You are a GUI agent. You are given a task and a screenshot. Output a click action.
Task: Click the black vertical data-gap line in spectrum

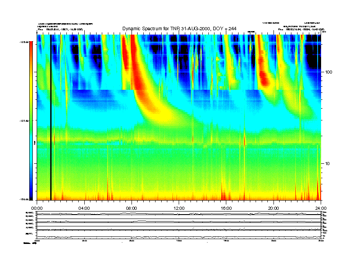[51, 117]
